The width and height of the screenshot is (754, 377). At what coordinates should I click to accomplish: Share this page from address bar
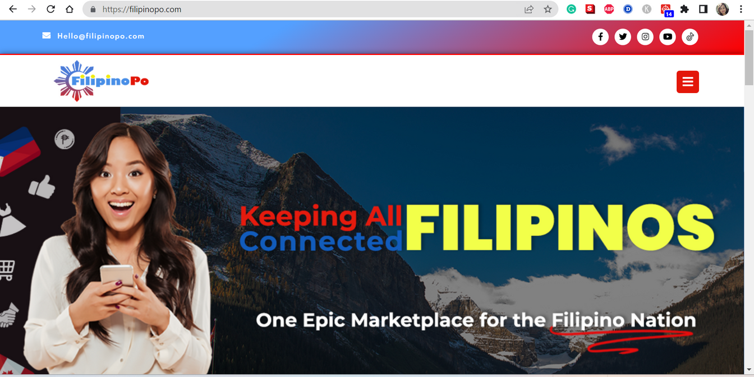coord(529,9)
